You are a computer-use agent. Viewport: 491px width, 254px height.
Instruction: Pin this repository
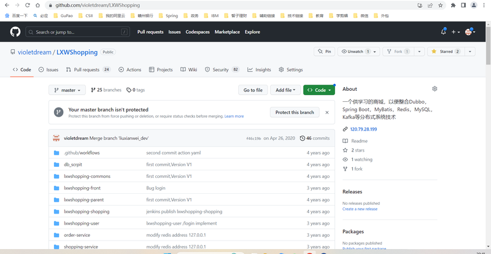pos(323,52)
